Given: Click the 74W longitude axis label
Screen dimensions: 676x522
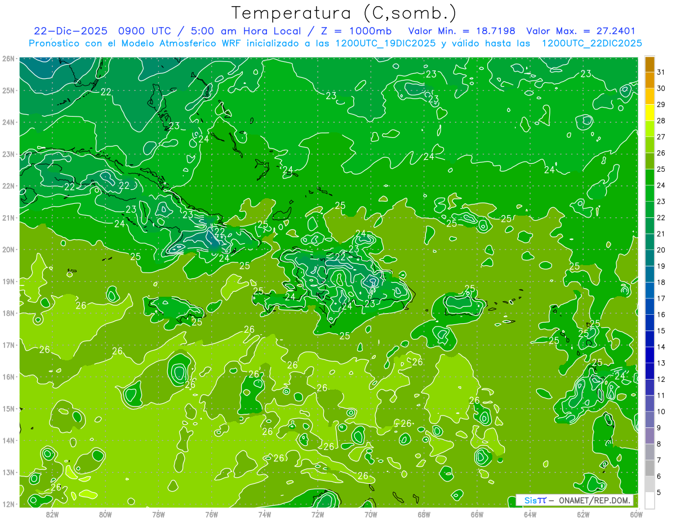Looking at the screenshot, I should point(264,514).
